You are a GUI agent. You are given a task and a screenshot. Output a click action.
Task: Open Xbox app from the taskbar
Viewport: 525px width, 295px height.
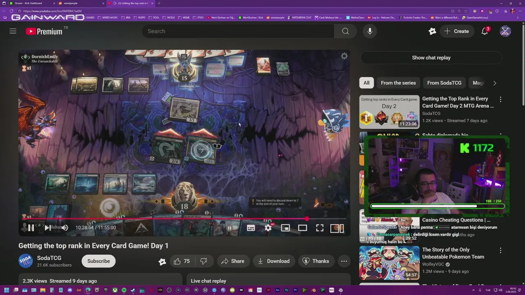pos(115,290)
